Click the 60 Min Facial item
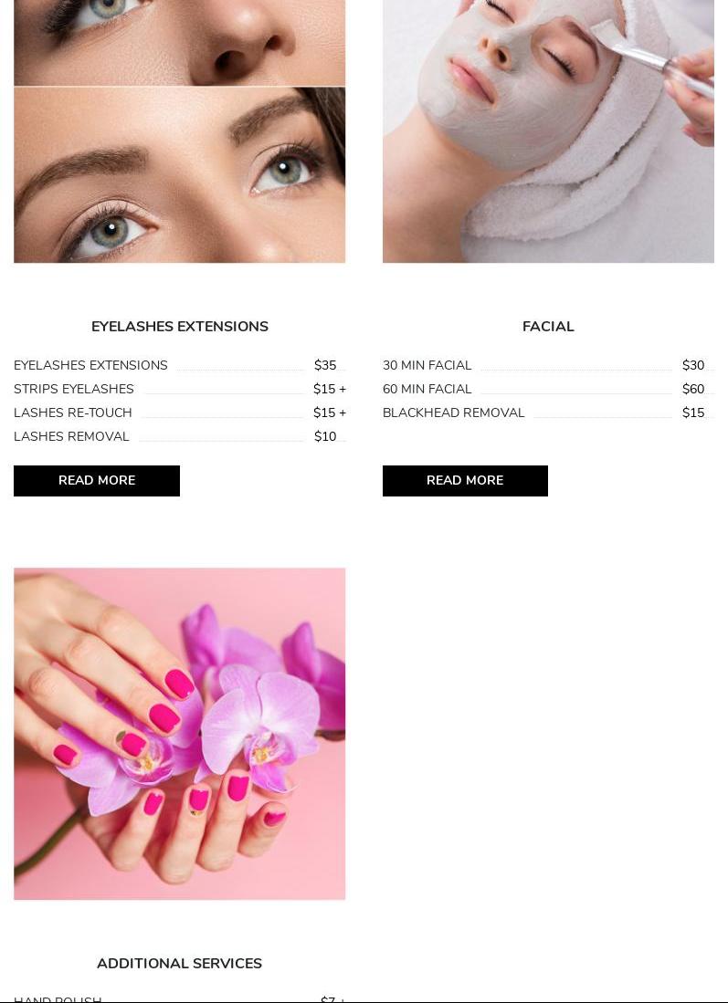The image size is (728, 1003). pyautogui.click(x=427, y=389)
